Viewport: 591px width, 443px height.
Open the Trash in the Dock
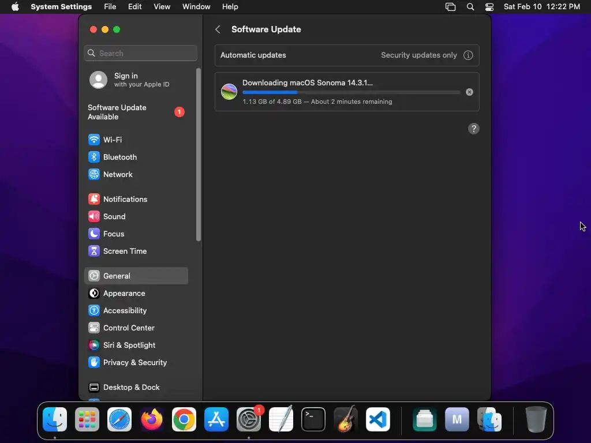pos(536,419)
